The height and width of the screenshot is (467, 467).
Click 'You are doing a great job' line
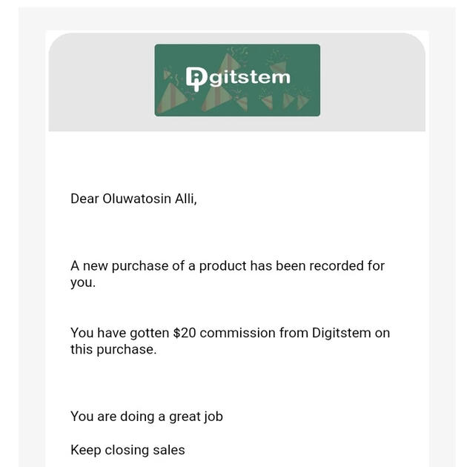click(147, 417)
